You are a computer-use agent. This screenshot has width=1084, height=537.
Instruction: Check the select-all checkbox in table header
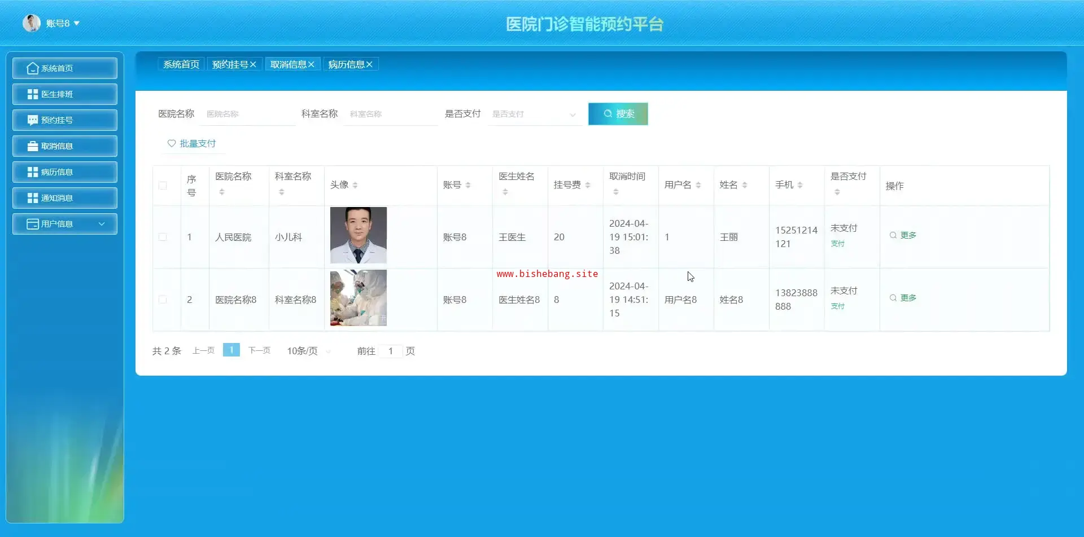click(163, 186)
